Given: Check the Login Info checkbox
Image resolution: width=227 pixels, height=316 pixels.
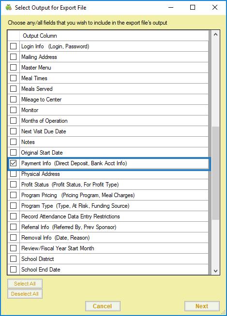Looking at the screenshot, I should 14,46.
